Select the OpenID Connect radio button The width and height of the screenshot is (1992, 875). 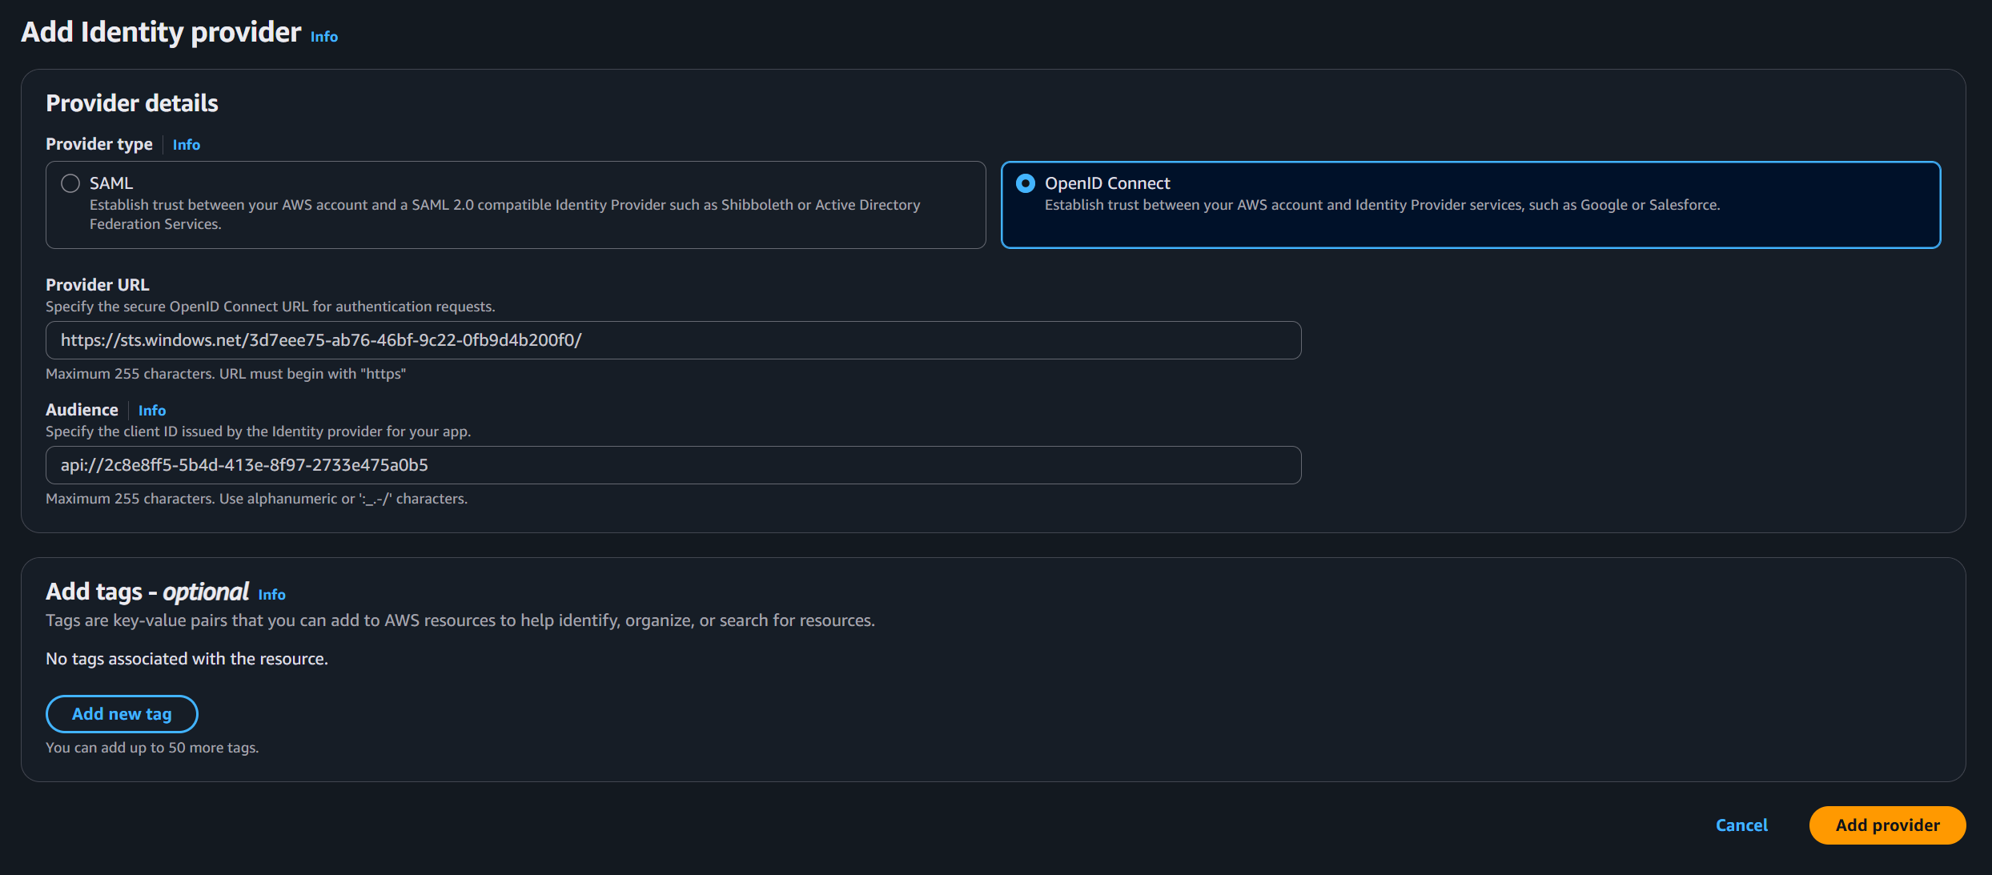(x=1026, y=183)
